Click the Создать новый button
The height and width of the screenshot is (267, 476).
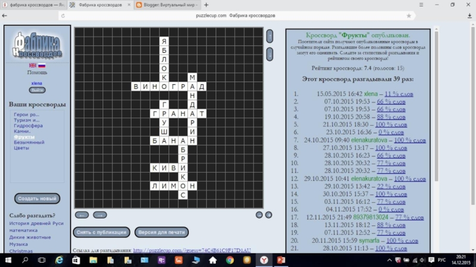click(x=37, y=198)
